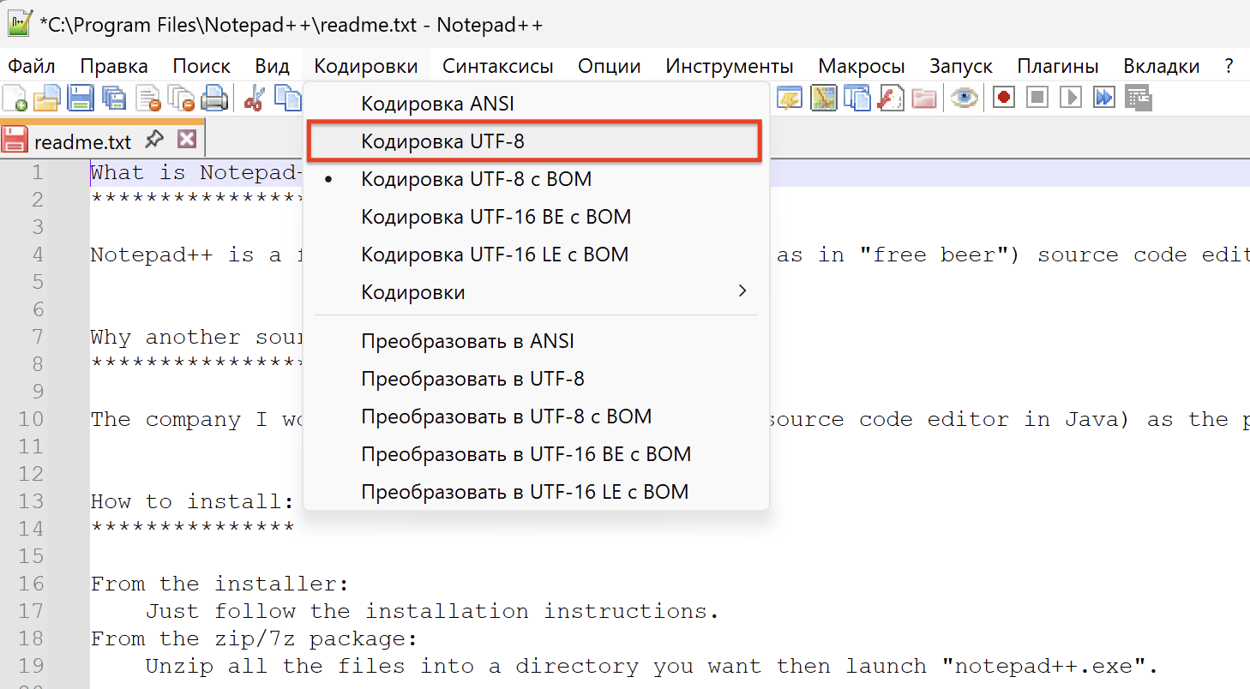This screenshot has width=1250, height=689.
Task: Choose Кодировка ANSI encoding option
Action: (437, 105)
